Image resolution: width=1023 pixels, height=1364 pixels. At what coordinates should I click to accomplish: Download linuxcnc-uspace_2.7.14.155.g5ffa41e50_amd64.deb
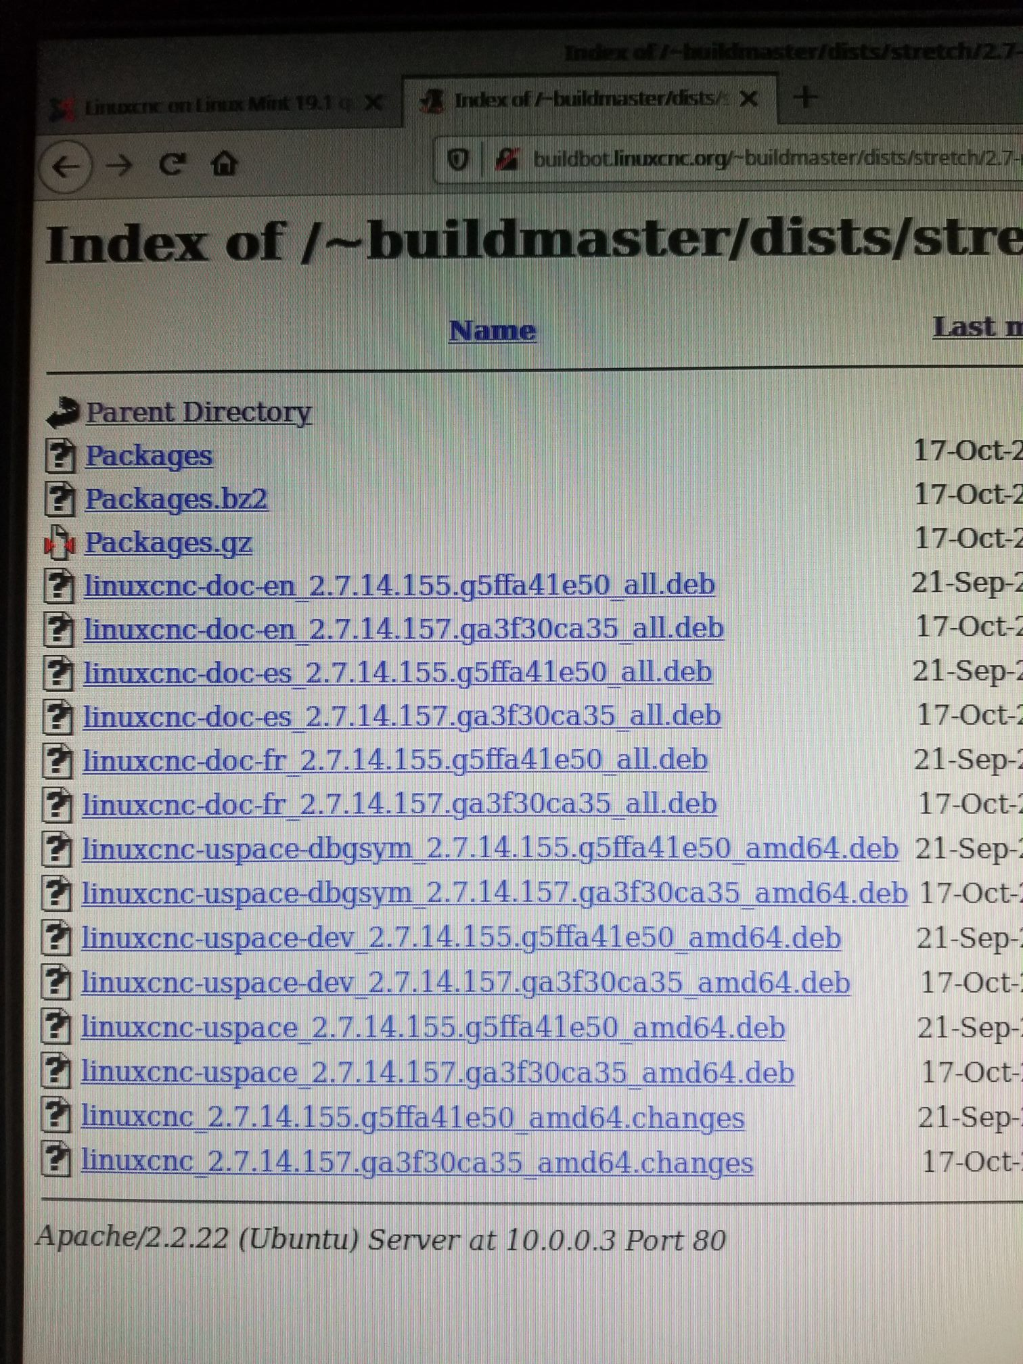point(433,1028)
